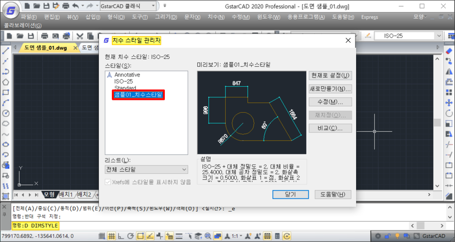Click the 도움말(H) button in dialog

333,194
